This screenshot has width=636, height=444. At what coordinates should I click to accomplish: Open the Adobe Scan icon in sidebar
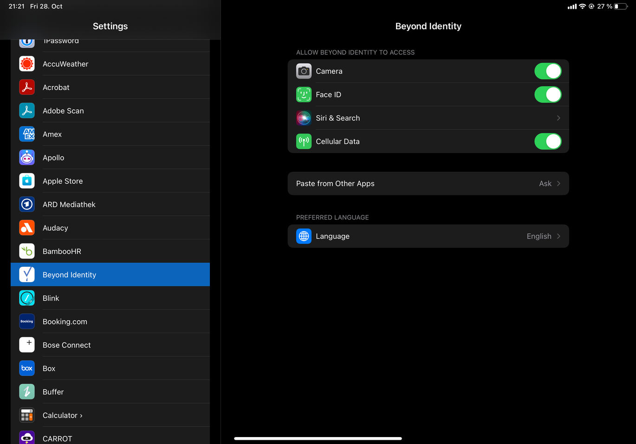tap(27, 111)
